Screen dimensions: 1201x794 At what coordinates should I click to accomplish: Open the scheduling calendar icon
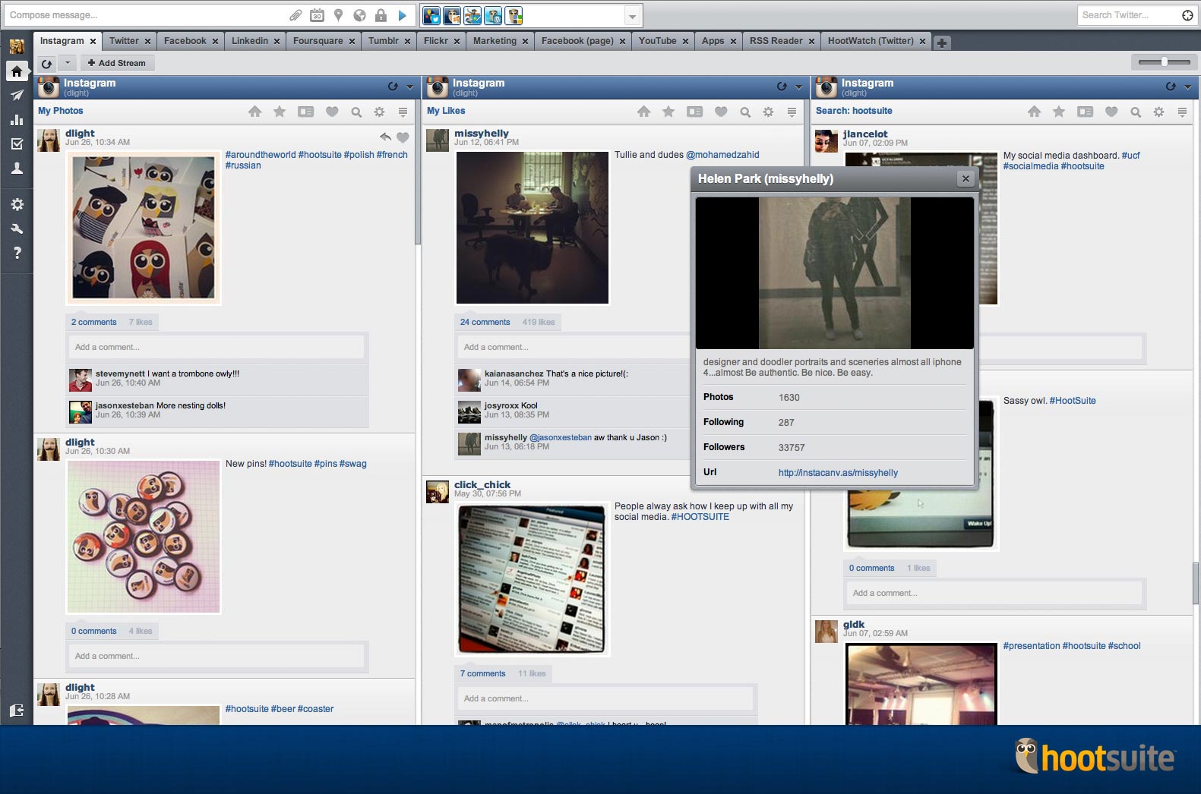(317, 15)
